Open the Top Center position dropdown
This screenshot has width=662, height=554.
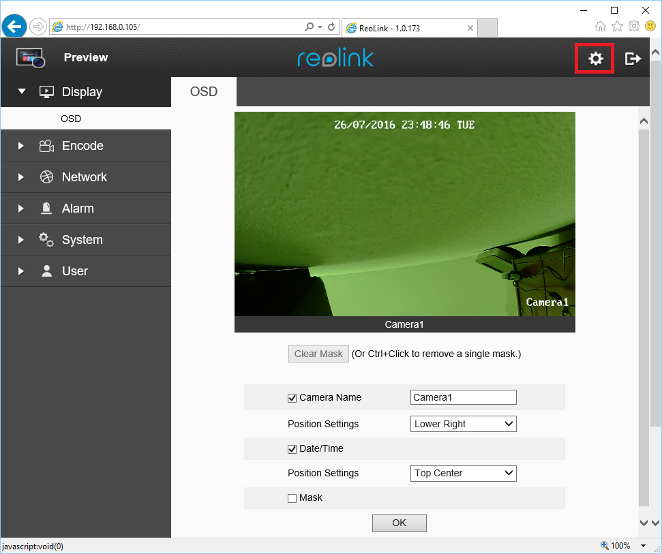[463, 473]
